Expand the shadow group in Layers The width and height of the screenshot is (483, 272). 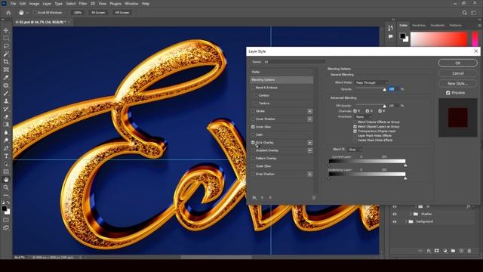pos(411,214)
